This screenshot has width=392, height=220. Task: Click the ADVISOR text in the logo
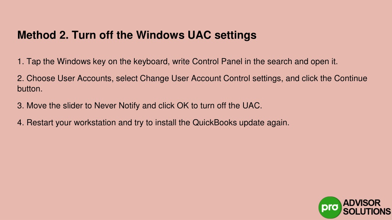[x=361, y=203]
